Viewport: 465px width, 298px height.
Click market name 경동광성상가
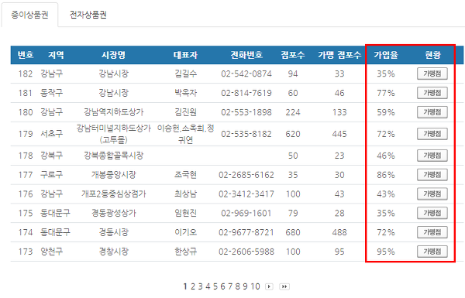pos(114,213)
